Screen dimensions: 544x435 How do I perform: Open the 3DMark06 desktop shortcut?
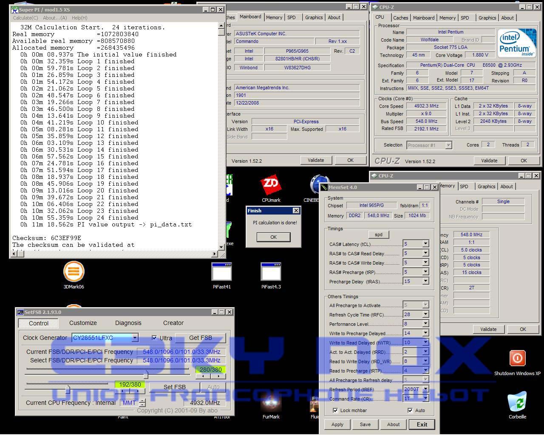tap(74, 275)
